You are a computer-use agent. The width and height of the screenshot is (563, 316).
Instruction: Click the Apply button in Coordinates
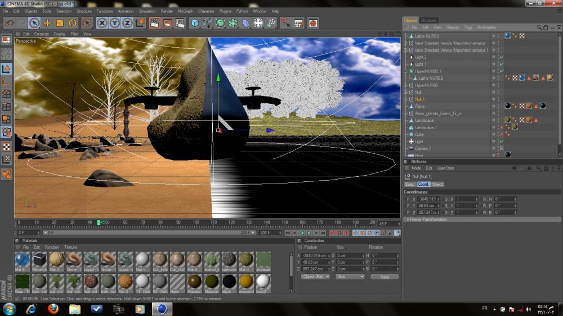pos(385,277)
